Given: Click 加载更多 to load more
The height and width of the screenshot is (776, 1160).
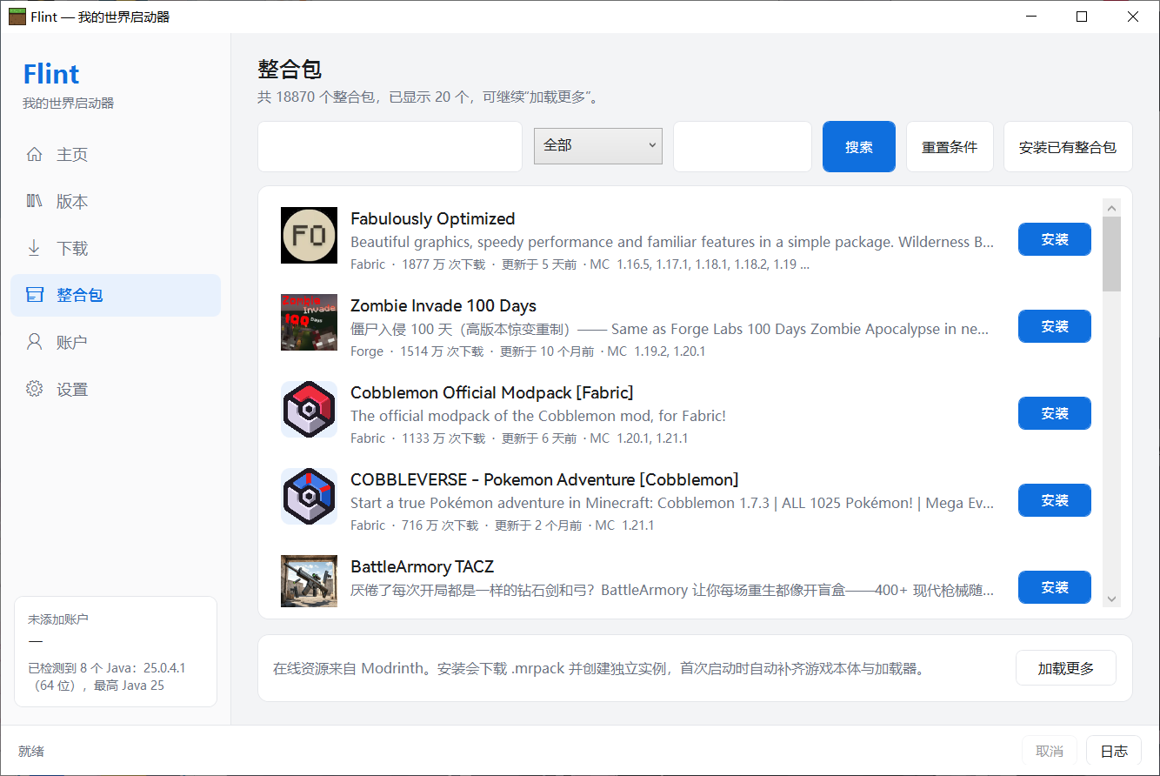Looking at the screenshot, I should coord(1066,668).
